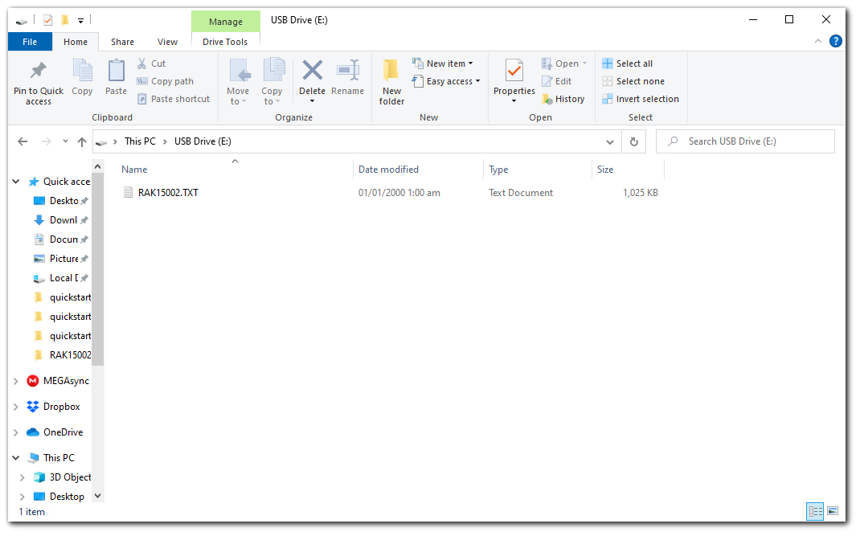
Task: Expand 3D Objects under This PC
Action: (22, 477)
